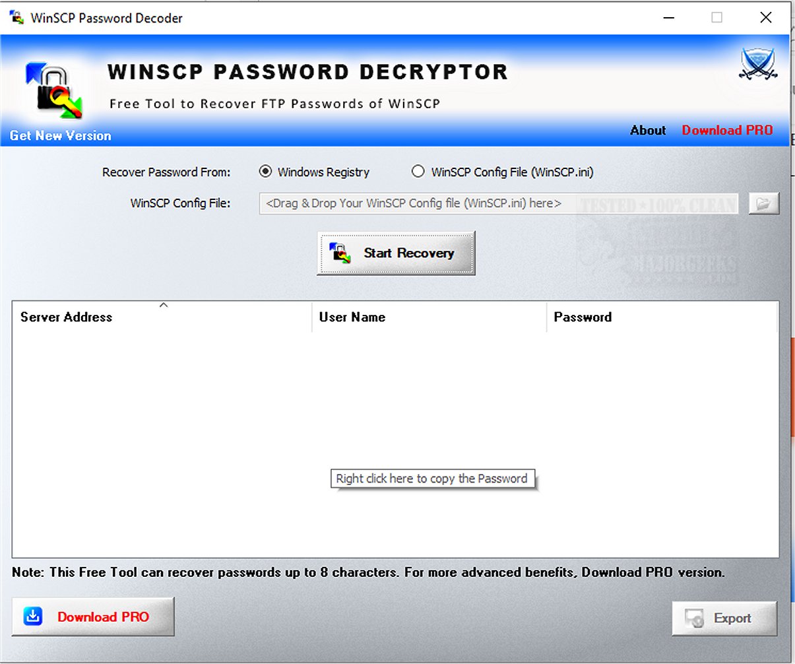Open the red Download PRO header link

pos(727,130)
